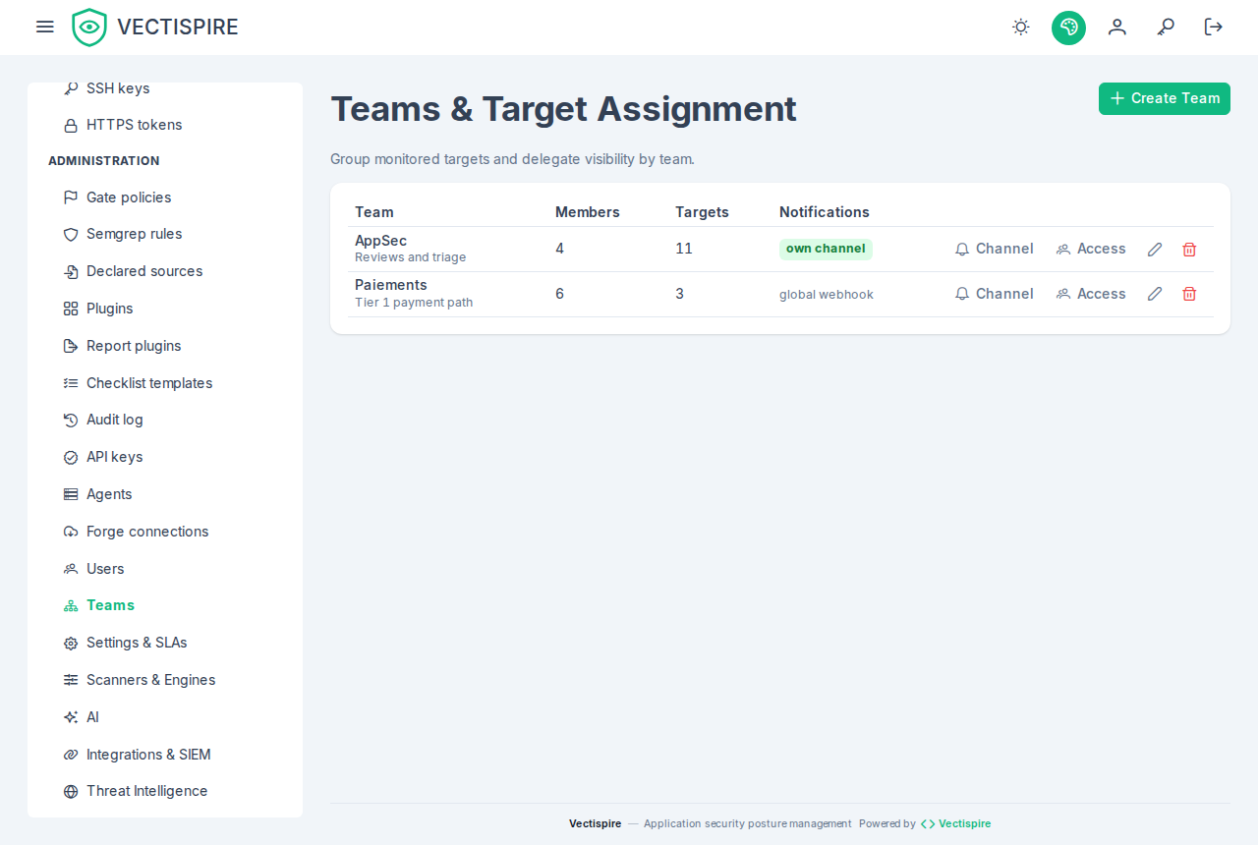
Task: Follow the Vectispire footer link
Action: click(955, 823)
